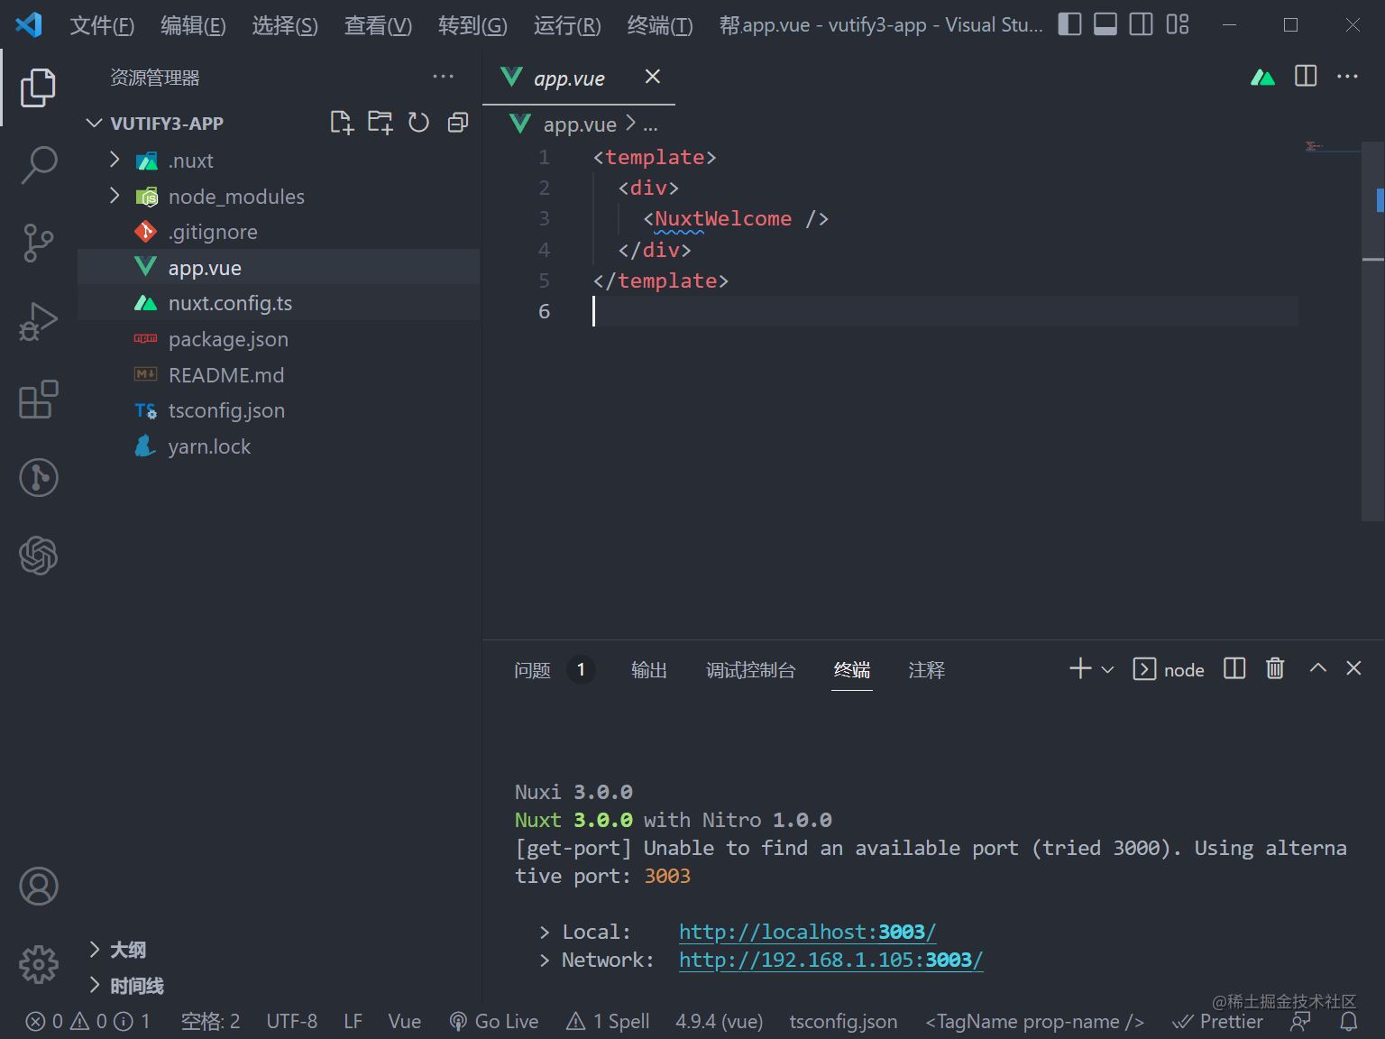Refresh the explorer file tree
Screen dimensions: 1385x1039
(x=418, y=123)
